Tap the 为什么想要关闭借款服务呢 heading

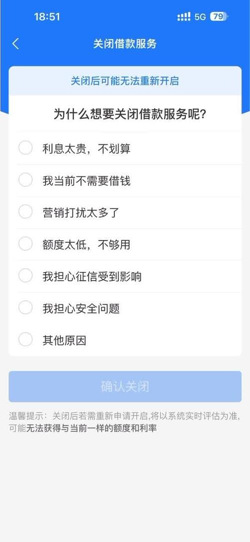click(130, 114)
